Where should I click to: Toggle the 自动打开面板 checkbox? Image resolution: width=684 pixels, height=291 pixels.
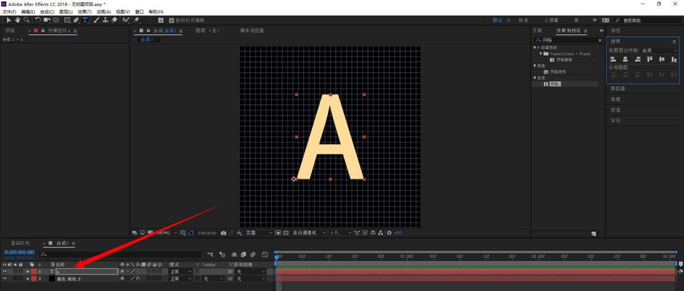point(172,21)
